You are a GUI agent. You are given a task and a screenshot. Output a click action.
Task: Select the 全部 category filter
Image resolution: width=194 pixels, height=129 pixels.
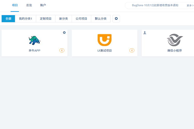8,19
